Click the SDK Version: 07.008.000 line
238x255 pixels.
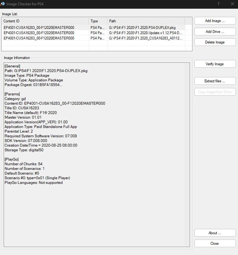(26, 141)
